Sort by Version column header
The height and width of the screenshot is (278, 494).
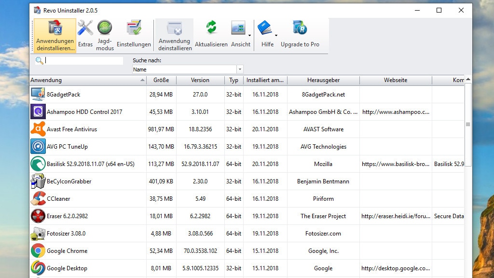click(x=200, y=80)
